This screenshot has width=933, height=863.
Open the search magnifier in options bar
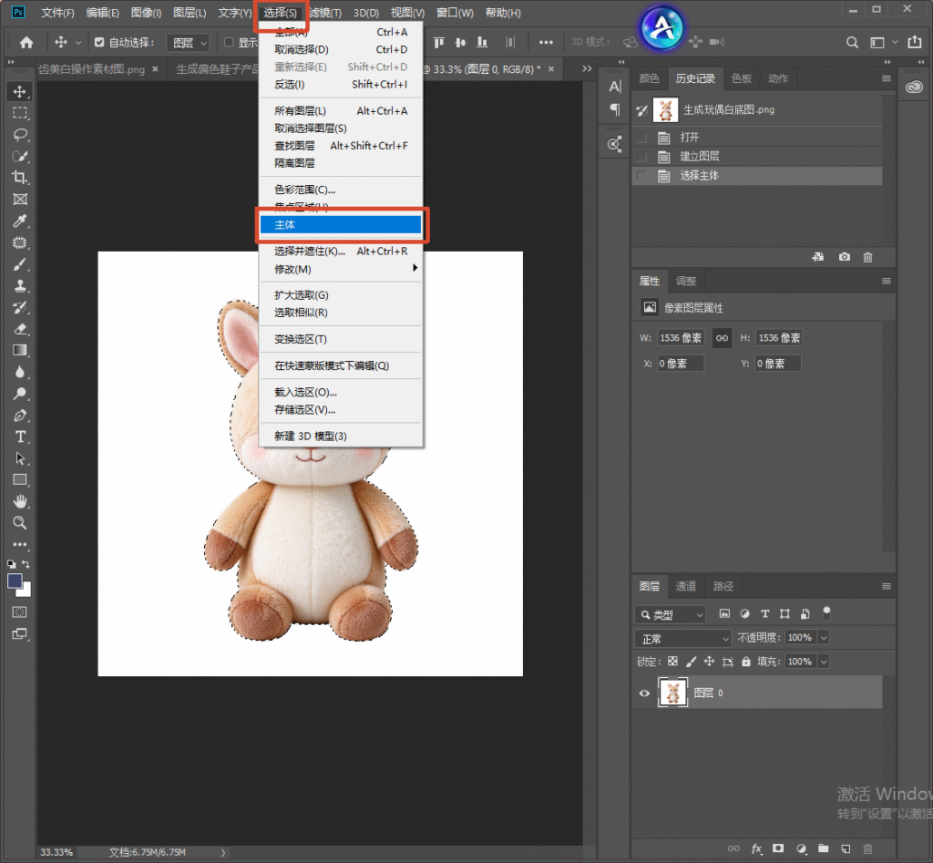pos(852,42)
